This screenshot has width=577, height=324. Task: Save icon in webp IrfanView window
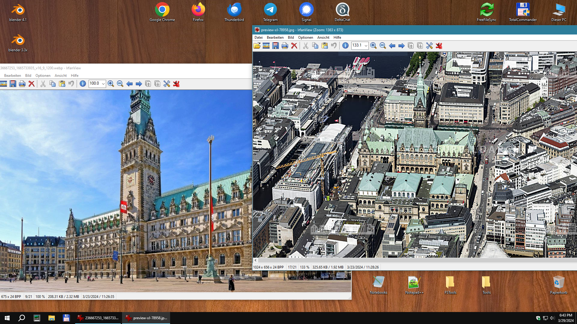click(x=13, y=84)
